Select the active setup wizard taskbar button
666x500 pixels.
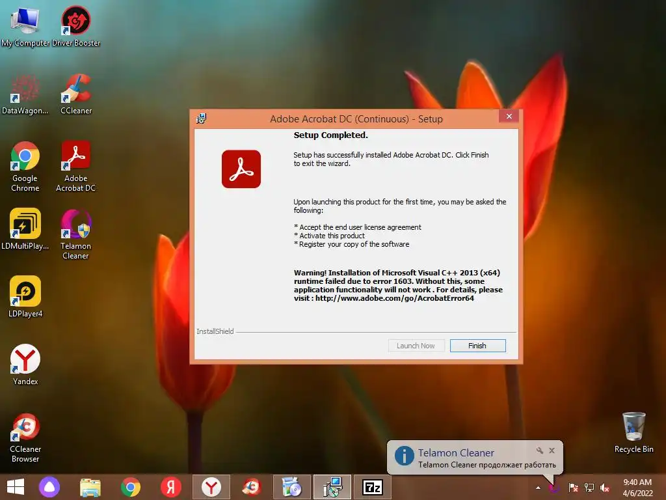[x=332, y=487]
